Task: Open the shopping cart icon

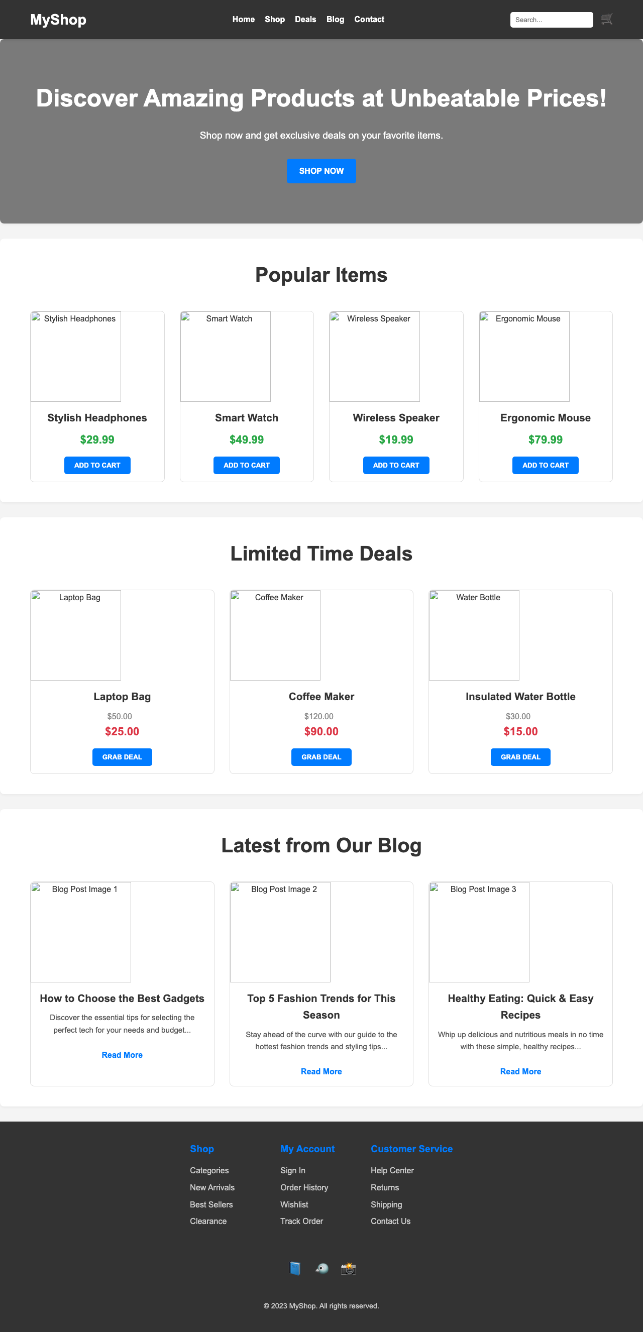Action: point(606,19)
